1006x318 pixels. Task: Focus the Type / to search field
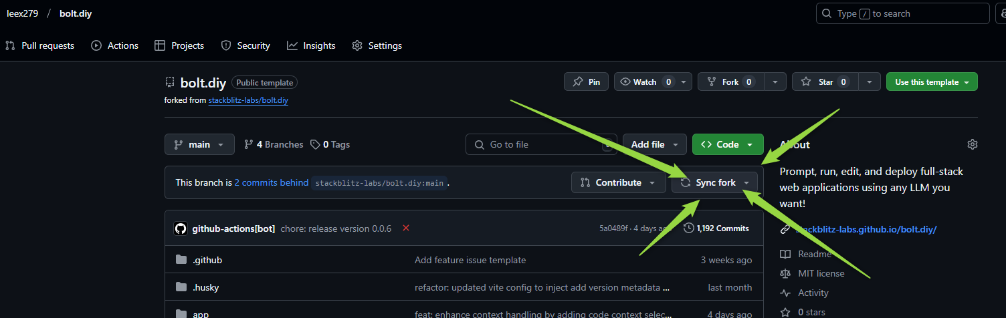pyautogui.click(x=902, y=13)
